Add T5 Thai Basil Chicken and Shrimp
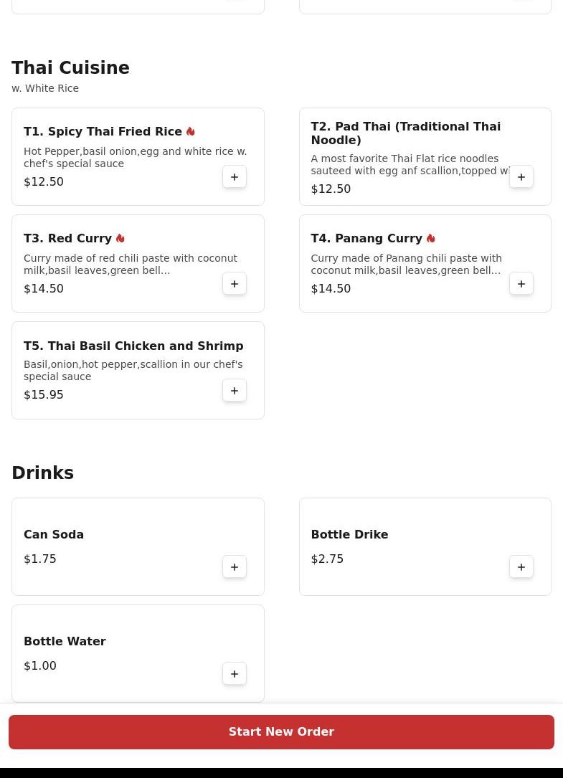Viewport: 563px width, 778px height. (x=235, y=391)
